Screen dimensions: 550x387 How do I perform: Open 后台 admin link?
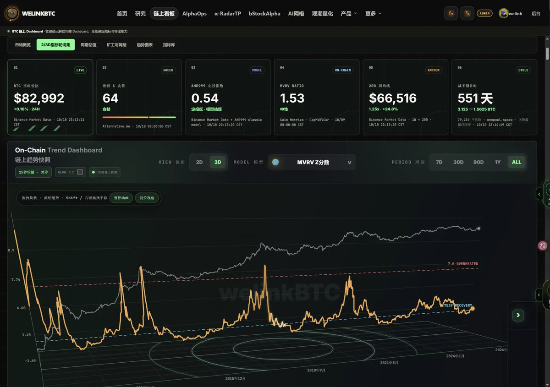point(536,13)
